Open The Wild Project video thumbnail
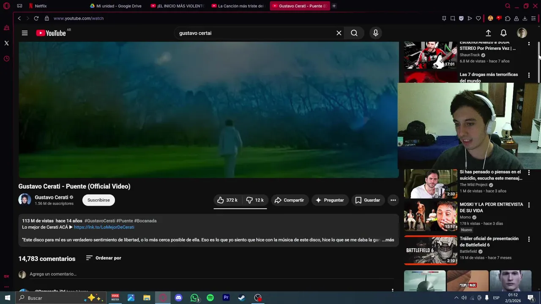The width and height of the screenshot is (541, 304). pyautogui.click(x=430, y=184)
